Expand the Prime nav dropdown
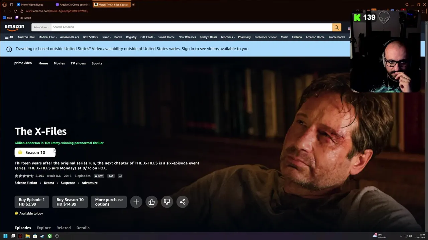 pyautogui.click(x=106, y=37)
